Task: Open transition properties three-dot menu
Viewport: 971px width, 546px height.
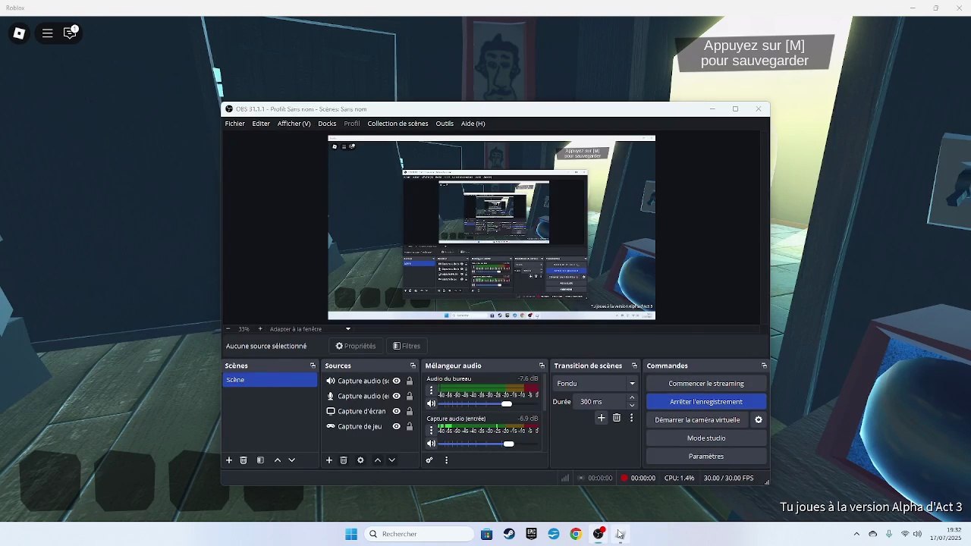Action: (631, 418)
